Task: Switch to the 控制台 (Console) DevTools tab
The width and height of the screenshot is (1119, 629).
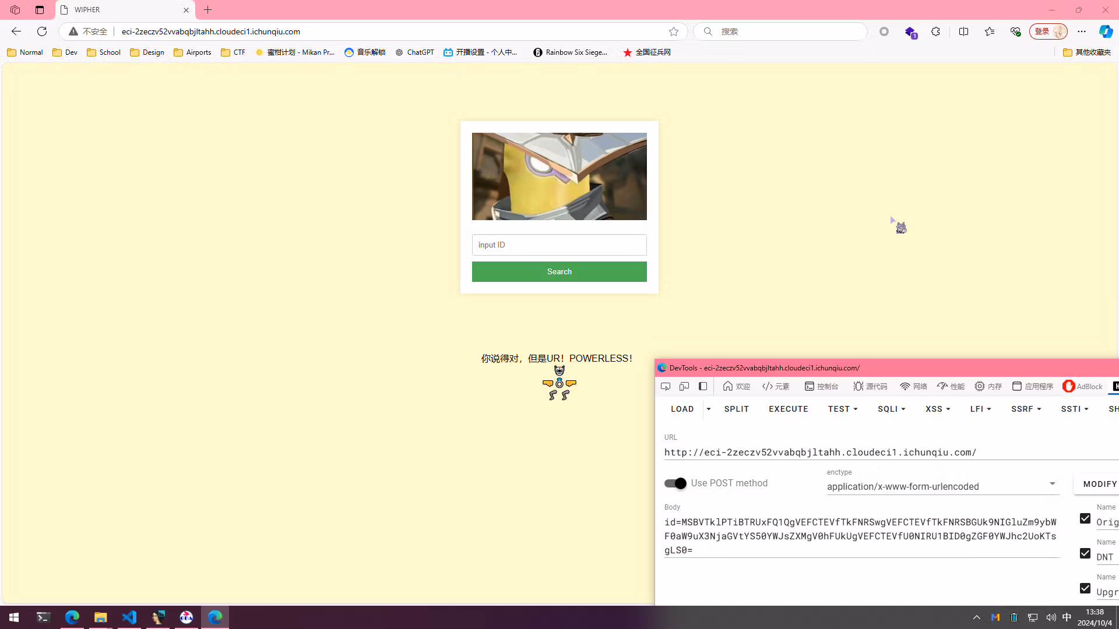Action: (821, 386)
